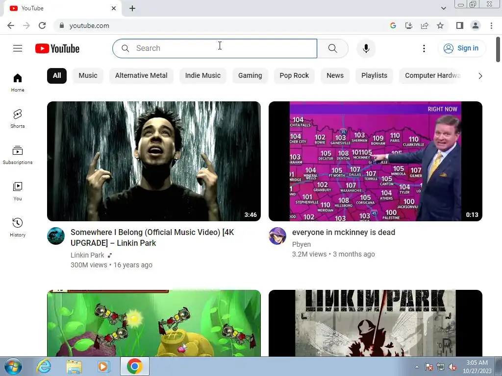This screenshot has width=502, height=376.
Task: Open the green game video thumbnail
Action: coord(153,323)
